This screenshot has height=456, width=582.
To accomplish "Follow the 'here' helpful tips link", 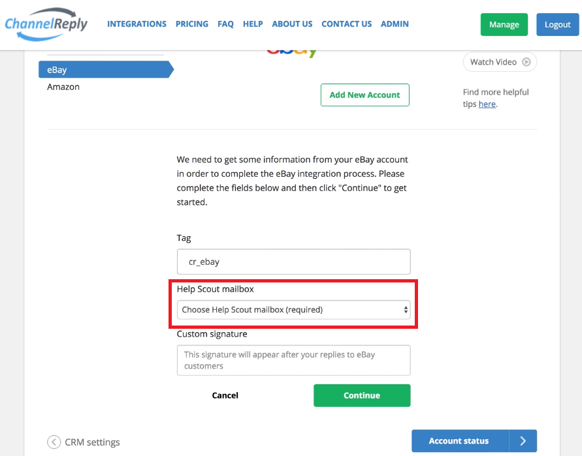I will (x=487, y=104).
